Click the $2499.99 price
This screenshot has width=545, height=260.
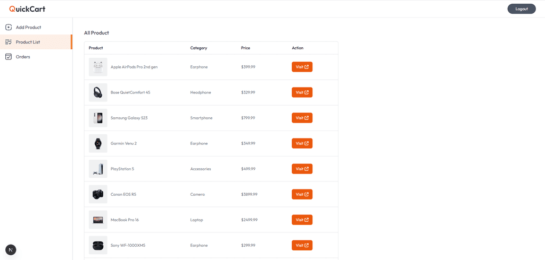[249, 220]
